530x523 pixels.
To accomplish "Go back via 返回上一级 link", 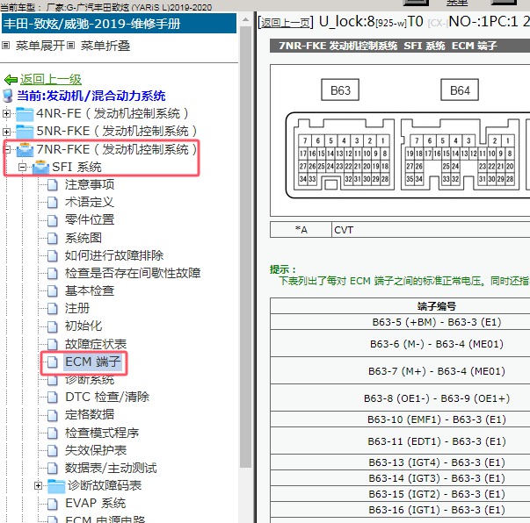I will click(51, 80).
